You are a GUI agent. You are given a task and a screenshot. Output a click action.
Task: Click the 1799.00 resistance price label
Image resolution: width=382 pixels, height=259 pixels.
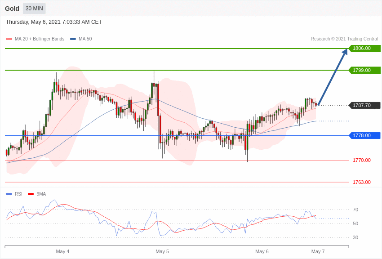pyautogui.click(x=365, y=70)
